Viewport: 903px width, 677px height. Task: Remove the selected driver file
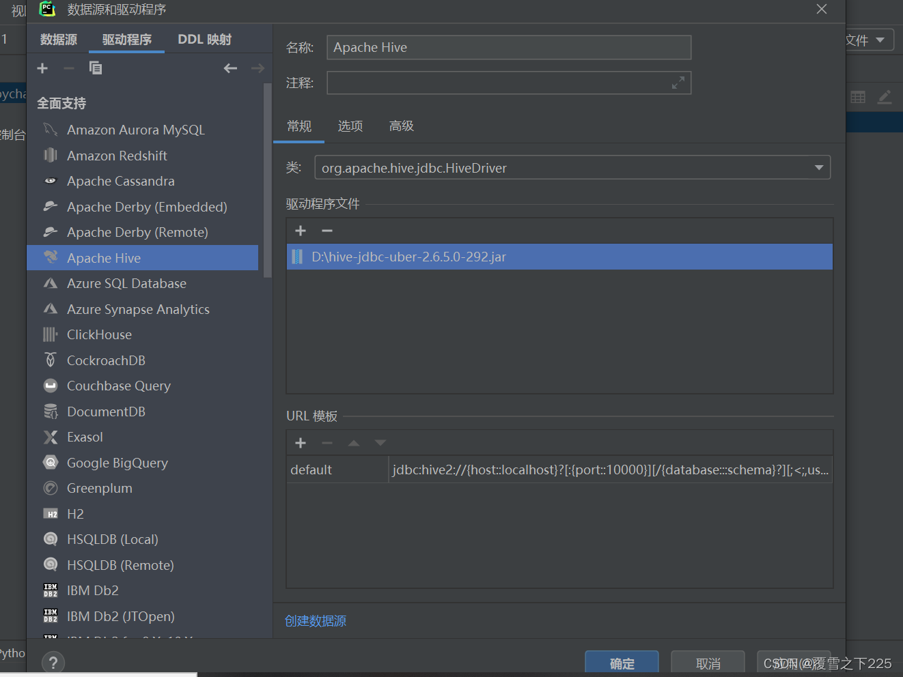point(327,231)
